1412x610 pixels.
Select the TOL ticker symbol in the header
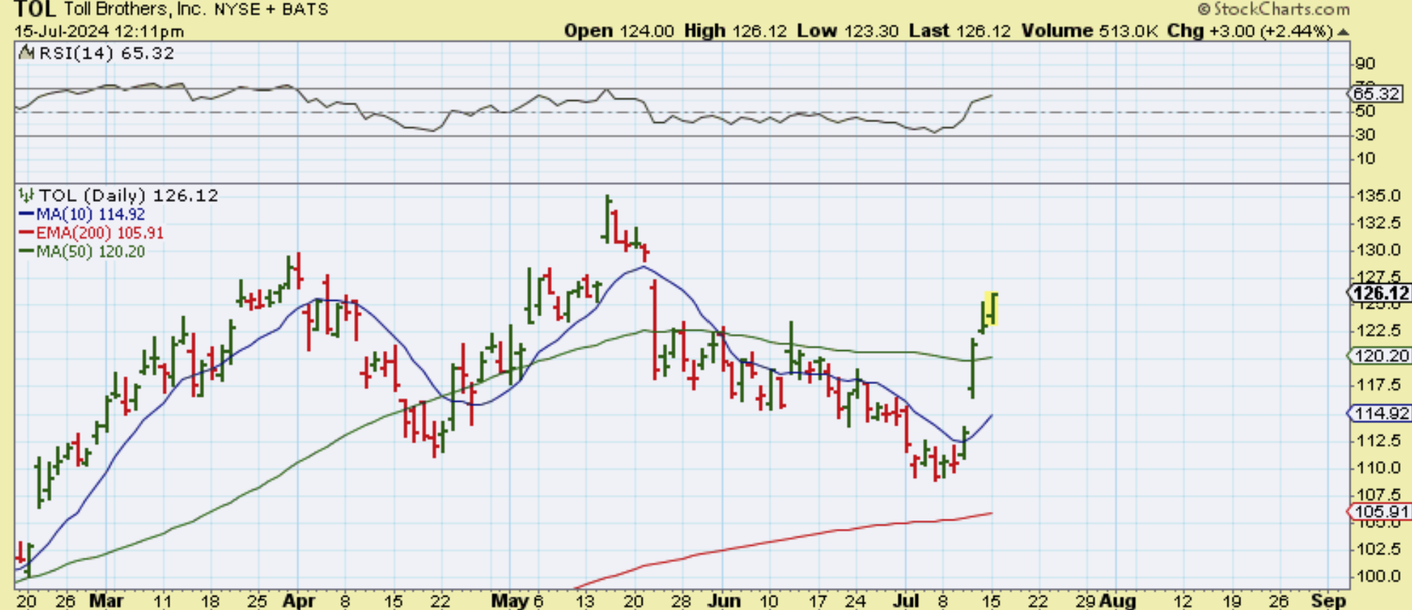click(x=35, y=9)
